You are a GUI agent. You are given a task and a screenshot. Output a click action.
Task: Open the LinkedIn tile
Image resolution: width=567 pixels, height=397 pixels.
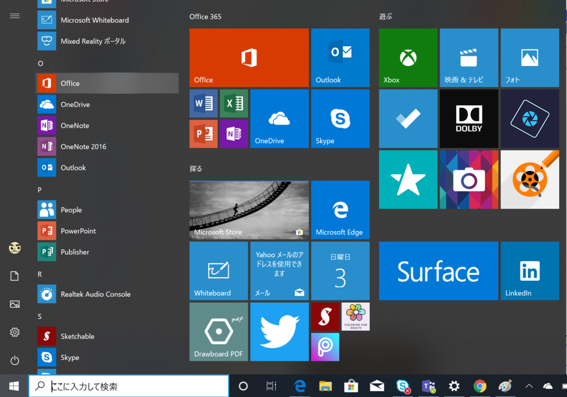(530, 271)
